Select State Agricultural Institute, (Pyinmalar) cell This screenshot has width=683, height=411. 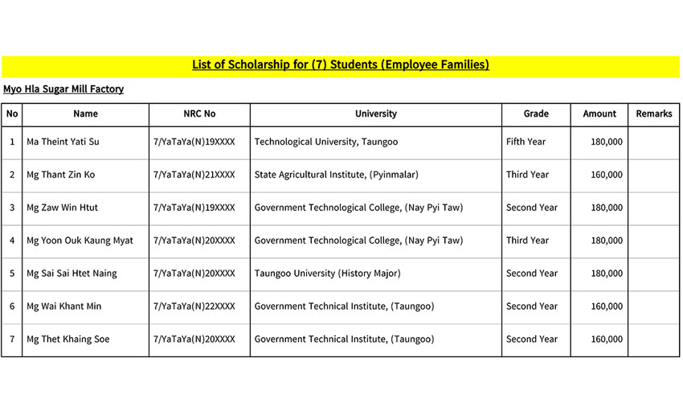coord(336,175)
